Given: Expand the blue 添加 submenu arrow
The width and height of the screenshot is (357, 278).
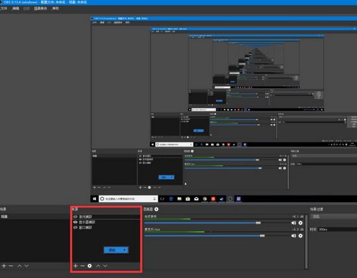Looking at the screenshot, I should point(125,250).
